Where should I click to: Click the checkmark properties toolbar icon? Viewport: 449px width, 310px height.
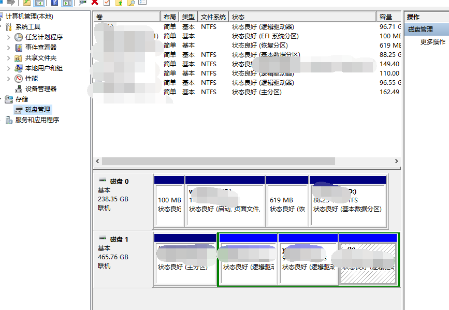(107, 3)
